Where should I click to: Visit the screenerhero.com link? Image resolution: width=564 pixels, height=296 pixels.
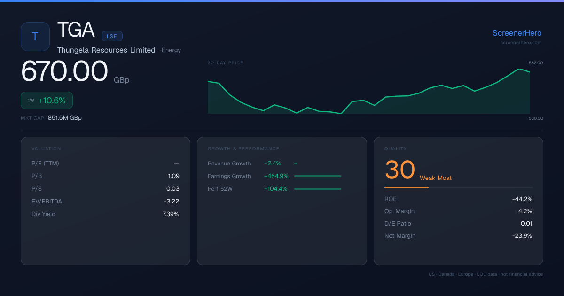521,43
